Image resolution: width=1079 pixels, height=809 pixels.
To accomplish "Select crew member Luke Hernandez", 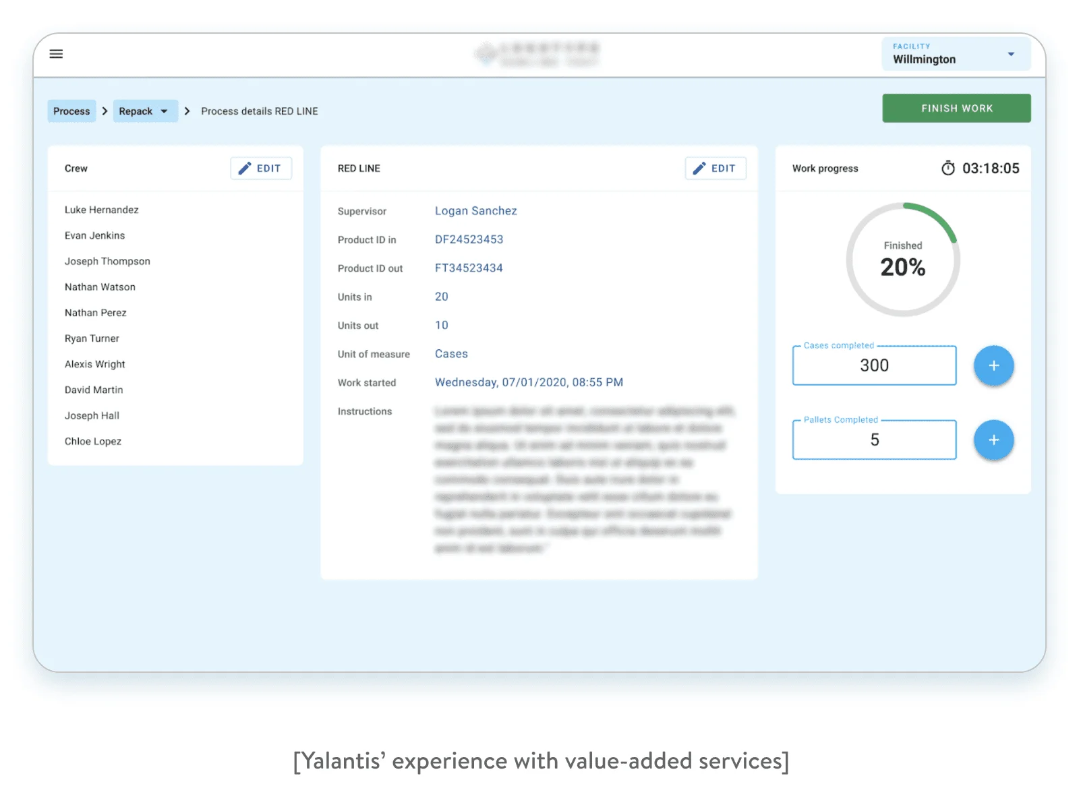I will [102, 210].
